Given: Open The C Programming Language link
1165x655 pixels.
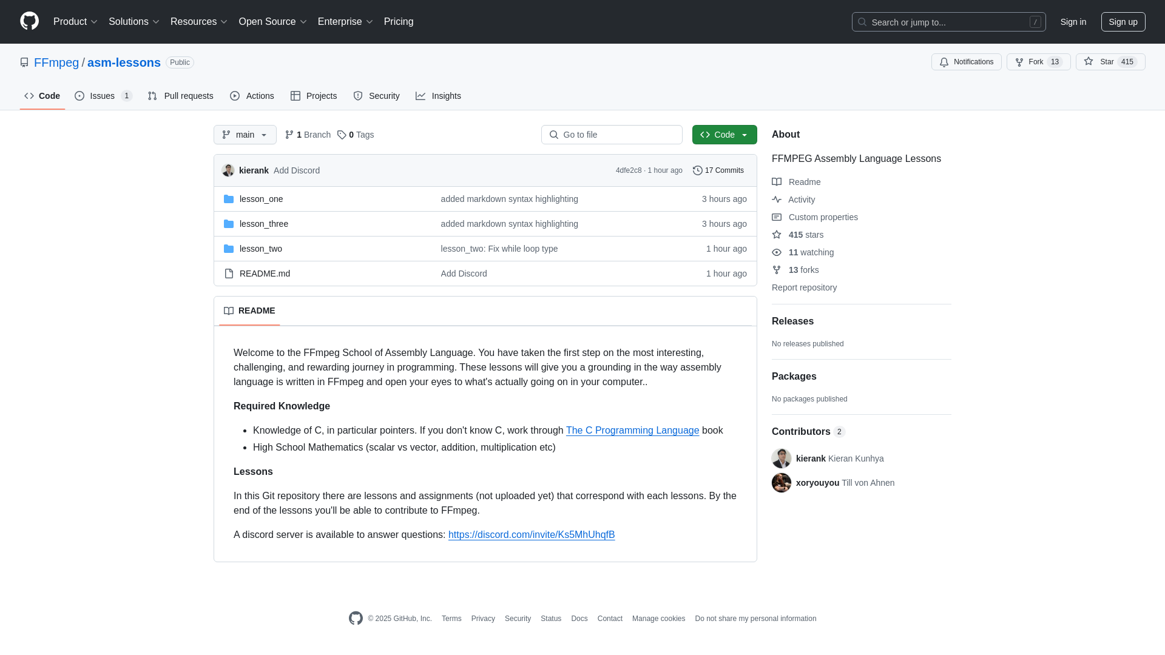Looking at the screenshot, I should click(632, 431).
